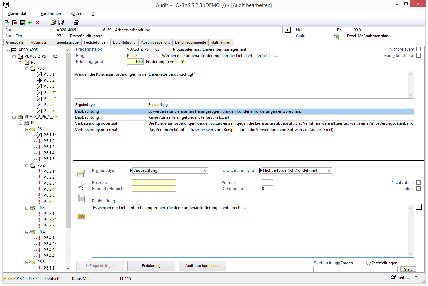428x286 pixels.
Task: Open the Funktionen menu
Action: (51, 14)
